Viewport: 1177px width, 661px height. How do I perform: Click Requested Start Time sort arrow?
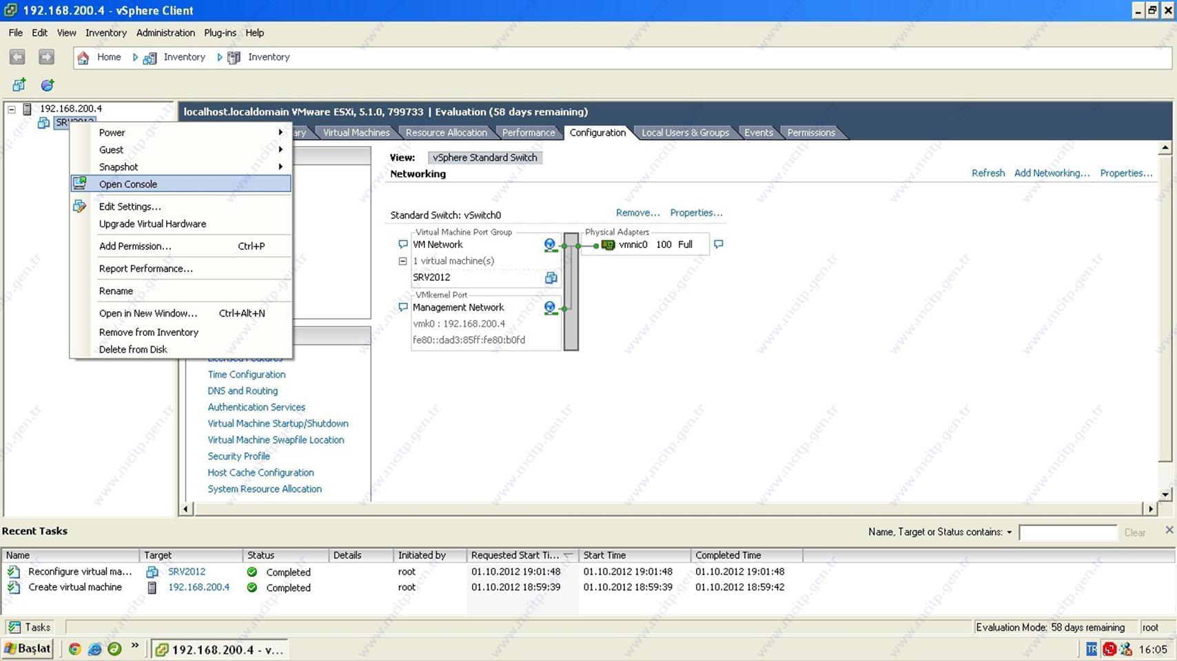tap(569, 555)
